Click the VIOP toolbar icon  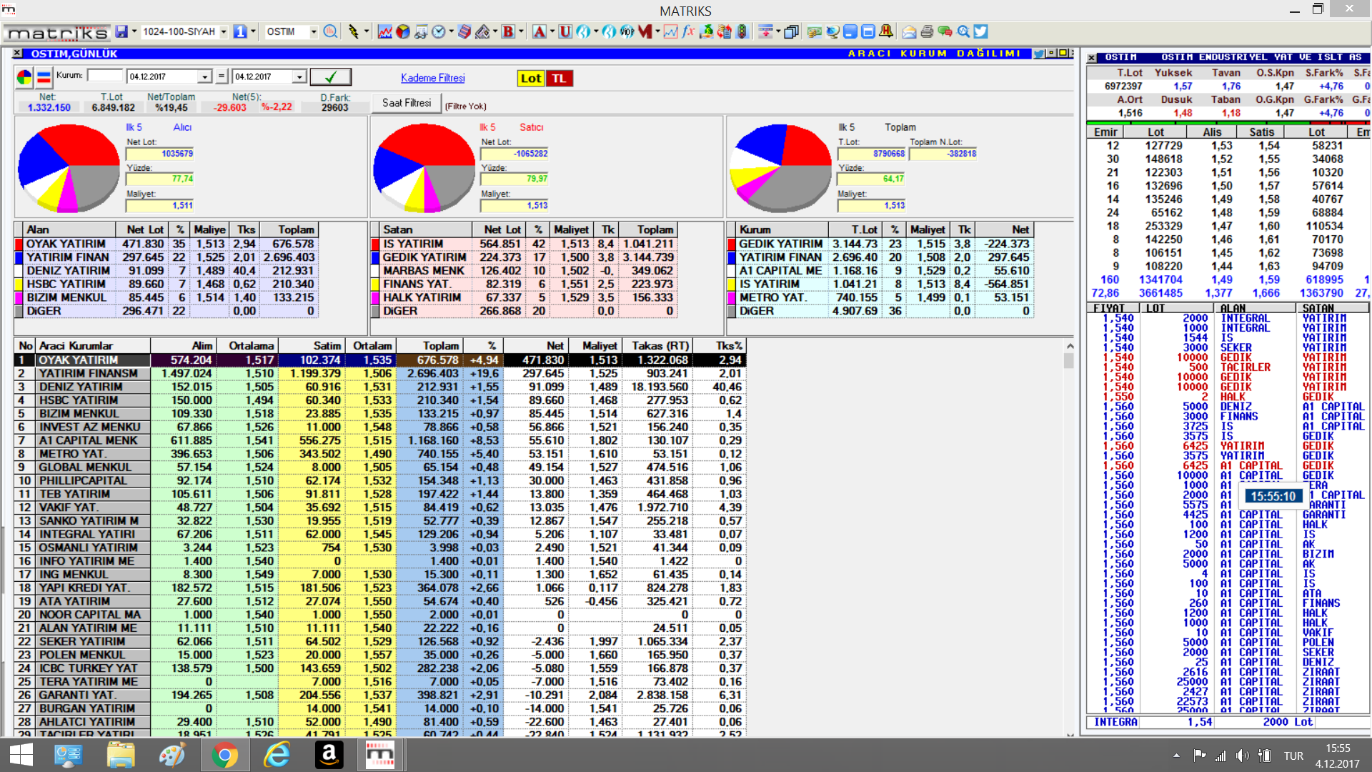click(x=627, y=31)
